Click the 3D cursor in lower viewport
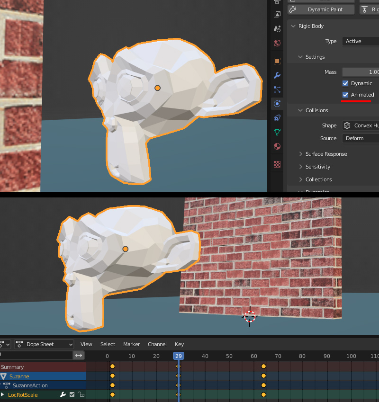This screenshot has height=402, width=379. click(250, 316)
